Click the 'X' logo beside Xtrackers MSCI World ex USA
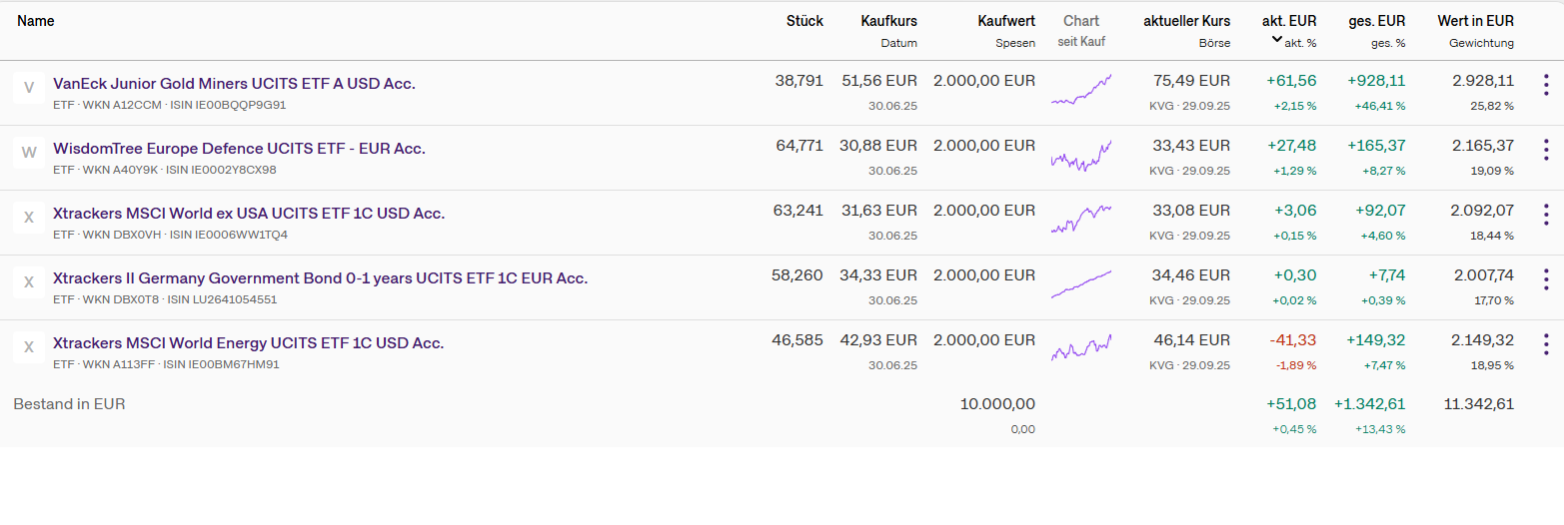This screenshot has height=525, width=1564. point(28,218)
